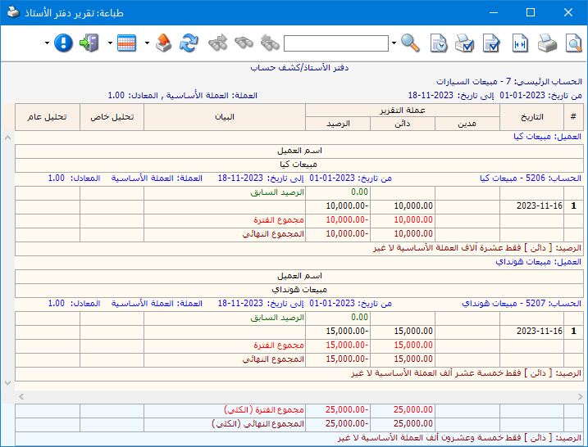Click the مدين column header

click(x=467, y=124)
